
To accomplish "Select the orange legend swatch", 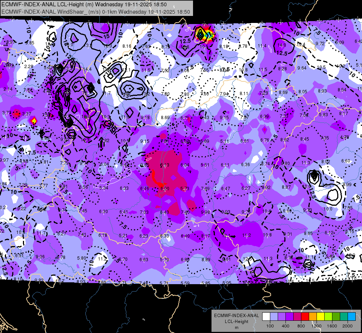I will click(x=313, y=317).
